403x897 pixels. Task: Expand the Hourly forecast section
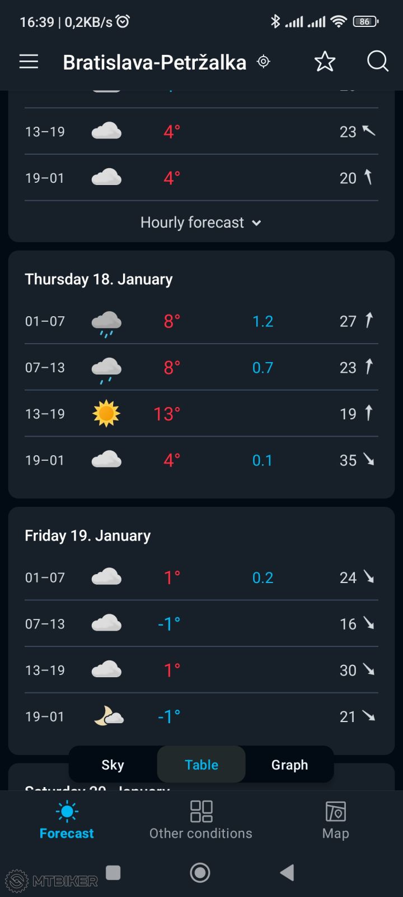(x=192, y=223)
